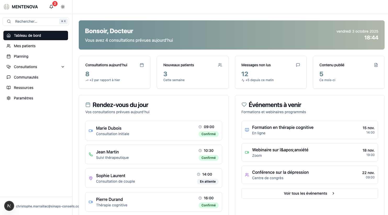The image size is (388, 215).
Task: Select Tableau de bord in the sidebar
Action: pyautogui.click(x=36, y=35)
